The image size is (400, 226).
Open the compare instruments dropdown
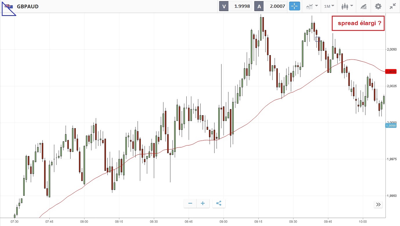coord(311,6)
